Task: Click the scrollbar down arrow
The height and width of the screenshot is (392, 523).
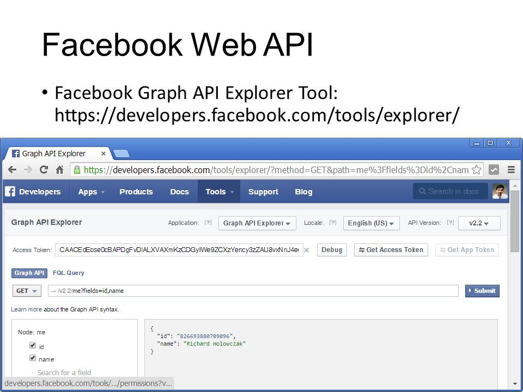Action: [x=515, y=384]
